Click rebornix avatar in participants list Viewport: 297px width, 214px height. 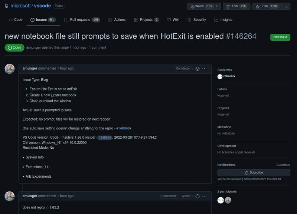click(x=221, y=200)
